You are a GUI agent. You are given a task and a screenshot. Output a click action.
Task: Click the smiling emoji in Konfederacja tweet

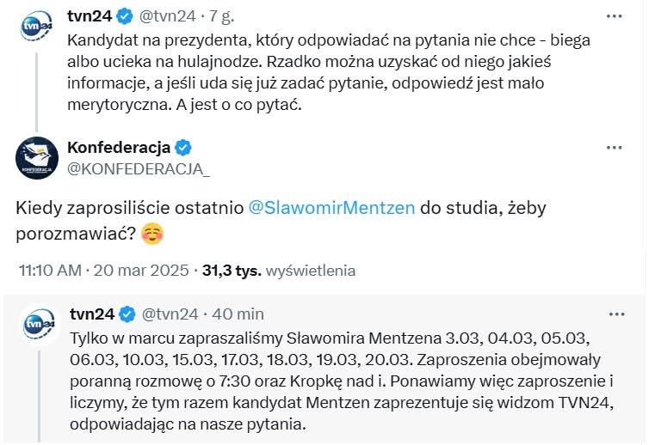151,234
